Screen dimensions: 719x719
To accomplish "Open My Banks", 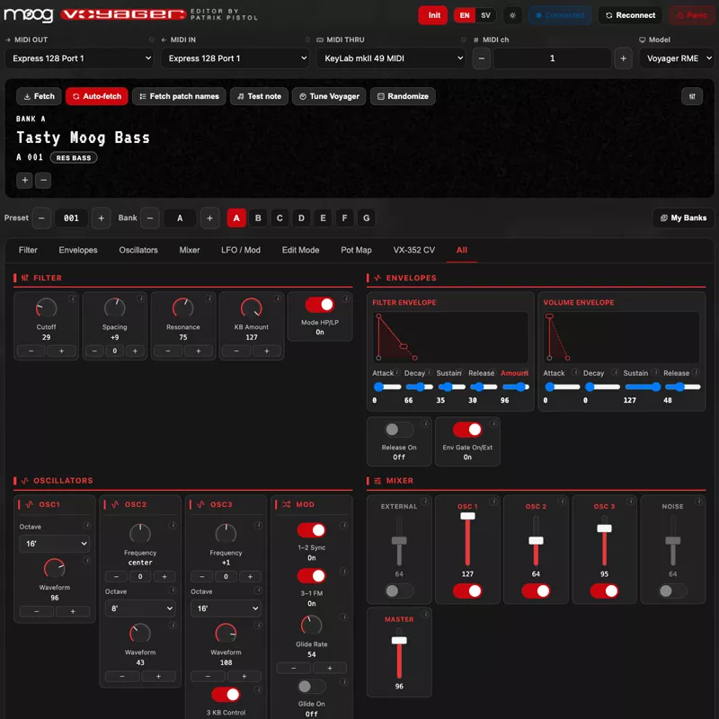I will coord(683,217).
